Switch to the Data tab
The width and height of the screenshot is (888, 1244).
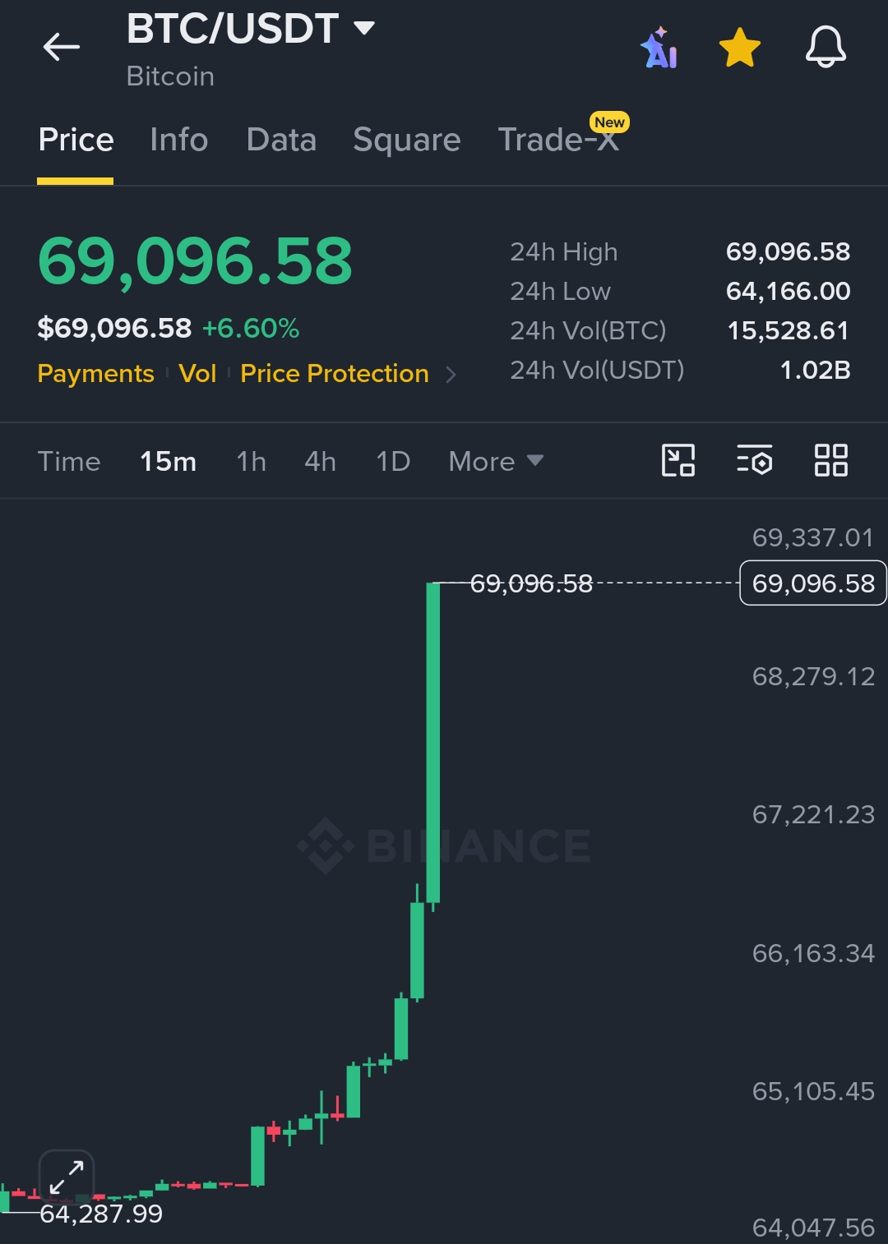click(281, 140)
